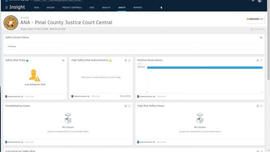Screen dimensions: 270x152
Task: Expand the Housekeeping Issues card
Action: click(x=129, y=106)
